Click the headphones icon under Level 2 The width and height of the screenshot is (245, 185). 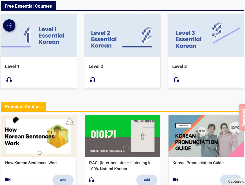pyautogui.click(x=93, y=80)
